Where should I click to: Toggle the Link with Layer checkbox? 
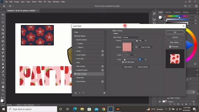[123, 62]
